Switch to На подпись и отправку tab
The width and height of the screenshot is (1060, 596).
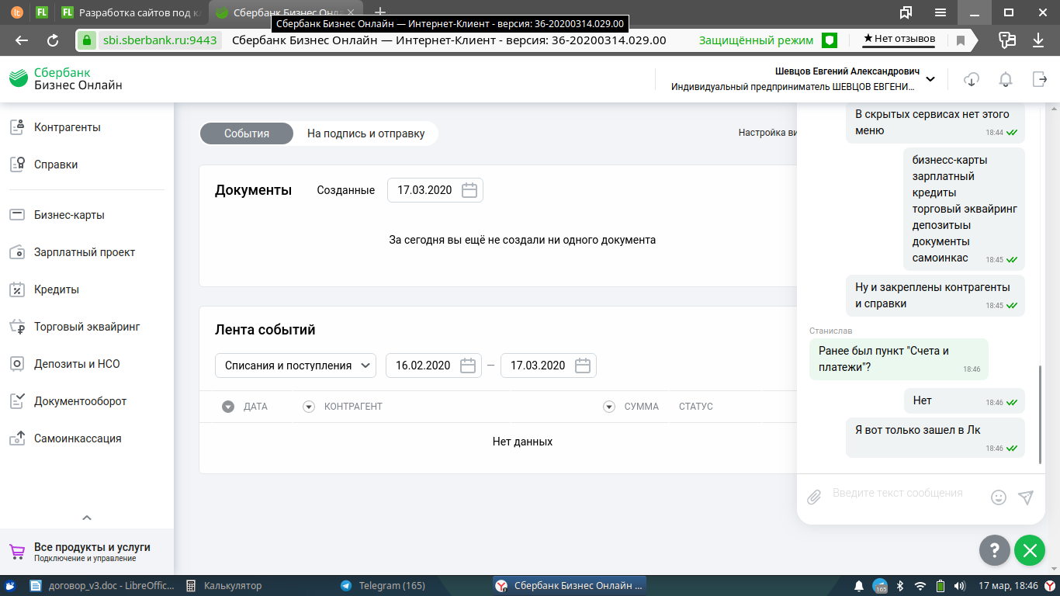[x=365, y=133]
